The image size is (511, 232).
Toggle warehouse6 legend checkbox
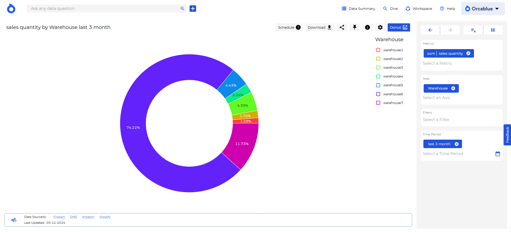378,94
